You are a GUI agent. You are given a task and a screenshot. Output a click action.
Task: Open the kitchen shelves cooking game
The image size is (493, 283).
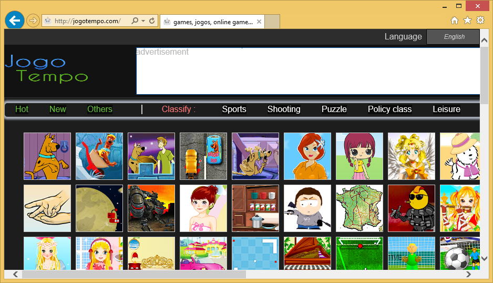[x=255, y=208]
